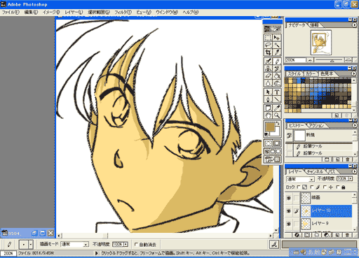Check the 自動消去 auto erase checkbox

[136, 245]
